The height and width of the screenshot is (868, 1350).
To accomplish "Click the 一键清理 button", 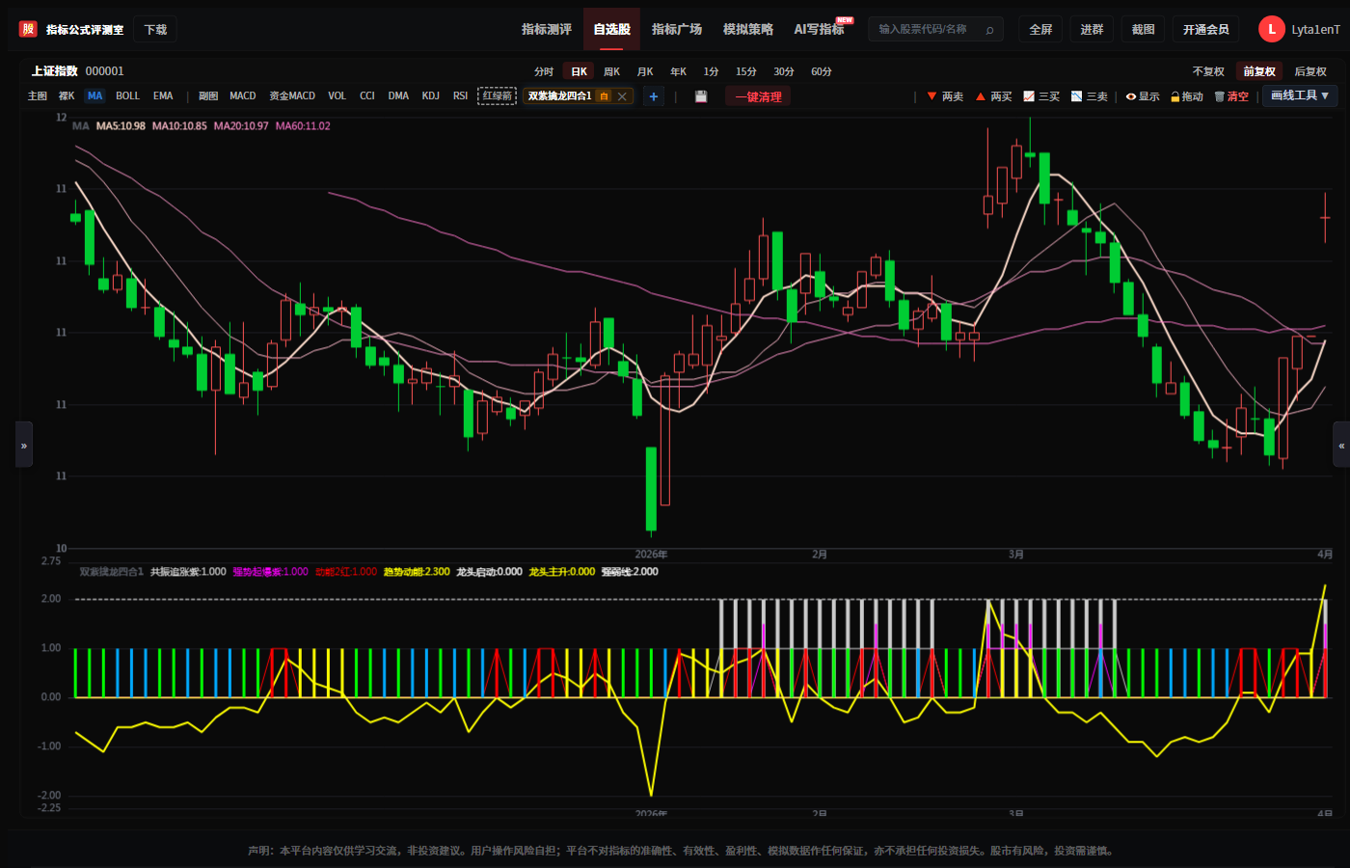I will (758, 96).
